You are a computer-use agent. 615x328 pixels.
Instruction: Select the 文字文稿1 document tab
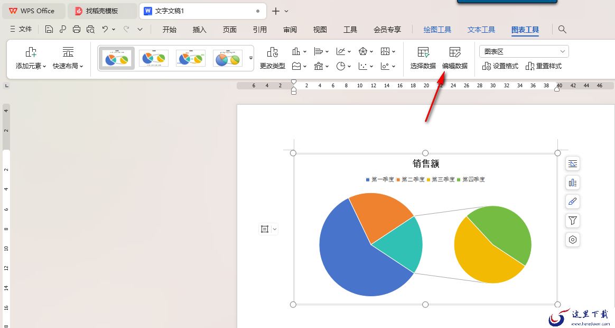[203, 11]
